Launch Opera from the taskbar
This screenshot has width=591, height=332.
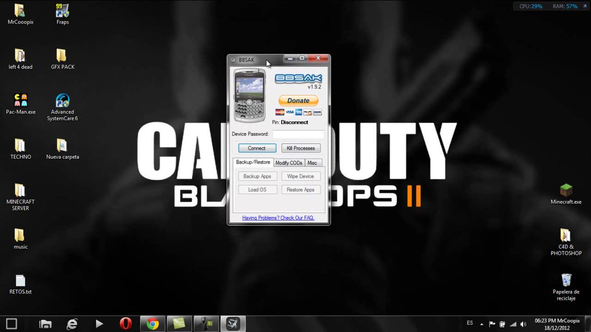126,324
